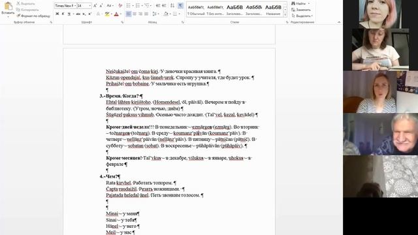The width and height of the screenshot is (418, 235).
Task: Apply strikethrough formatting (abc icon)
Action: (78, 14)
